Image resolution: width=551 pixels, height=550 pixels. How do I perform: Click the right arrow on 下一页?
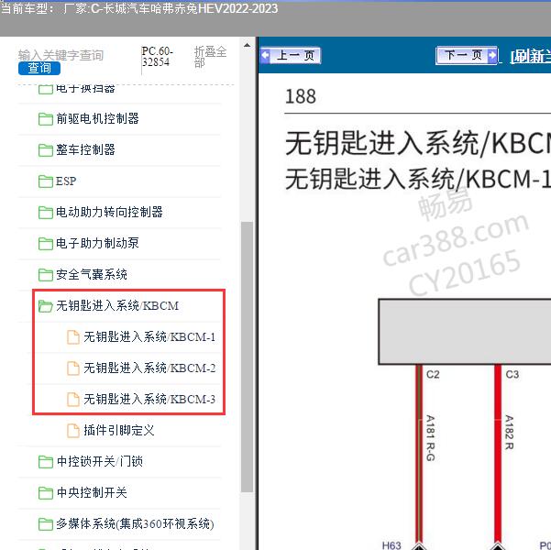(x=492, y=55)
